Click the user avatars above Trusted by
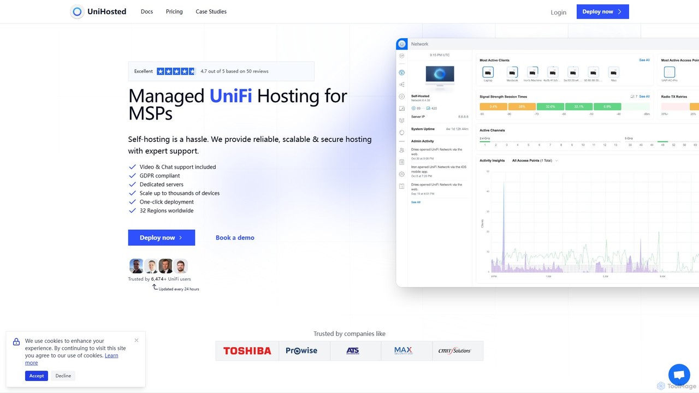This screenshot has height=393, width=699. click(x=158, y=266)
